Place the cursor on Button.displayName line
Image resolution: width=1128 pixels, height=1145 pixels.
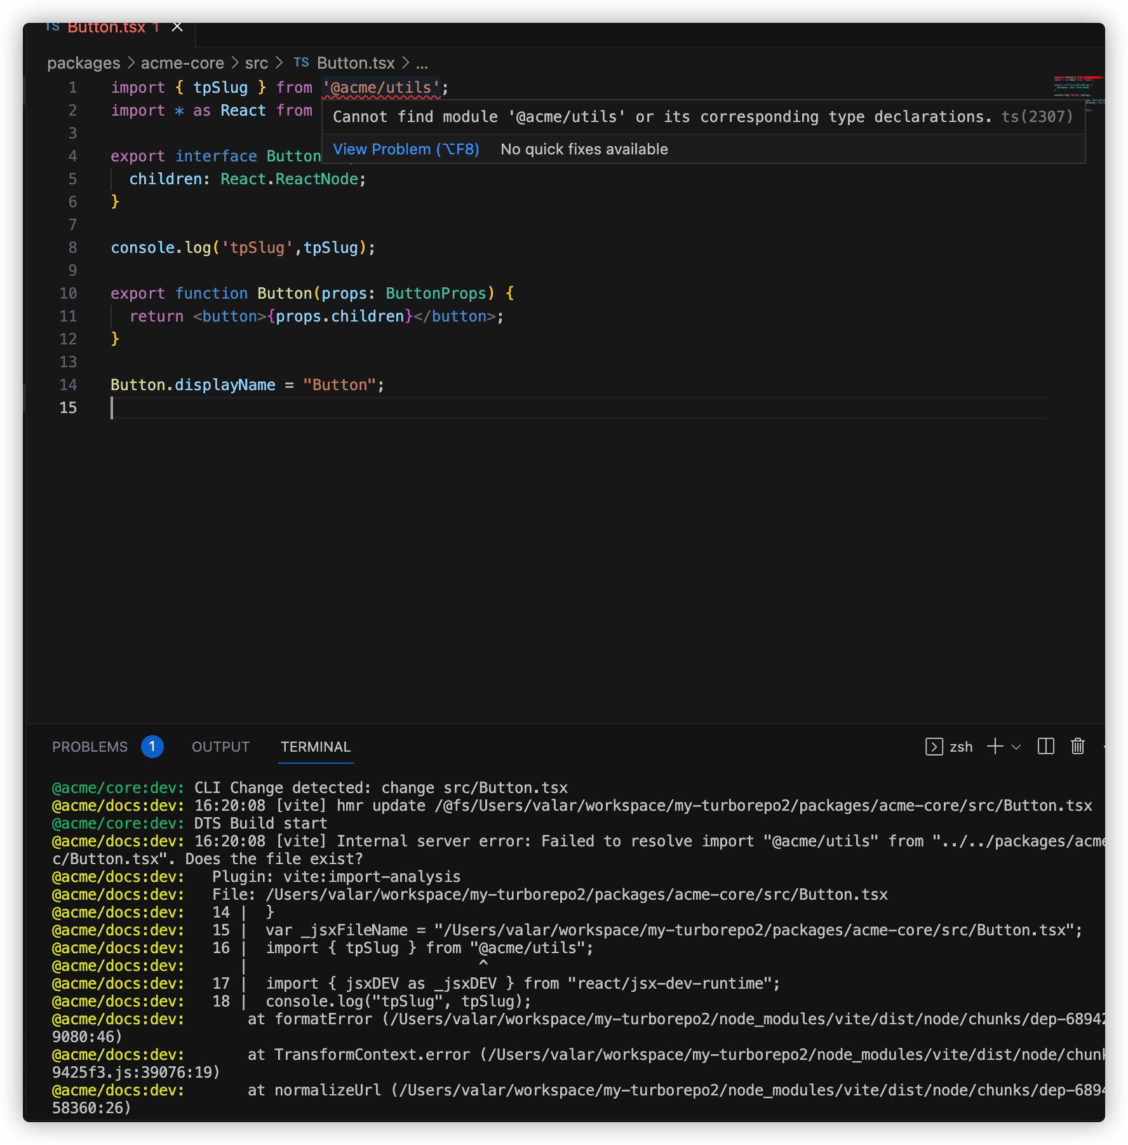246,384
